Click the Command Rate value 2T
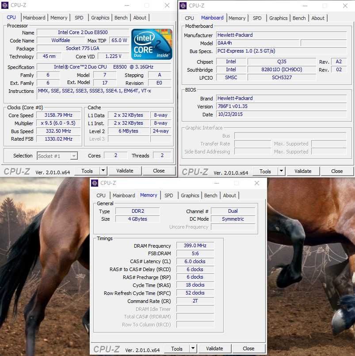Image resolution: width=355 pixels, height=356 pixels. click(x=195, y=301)
